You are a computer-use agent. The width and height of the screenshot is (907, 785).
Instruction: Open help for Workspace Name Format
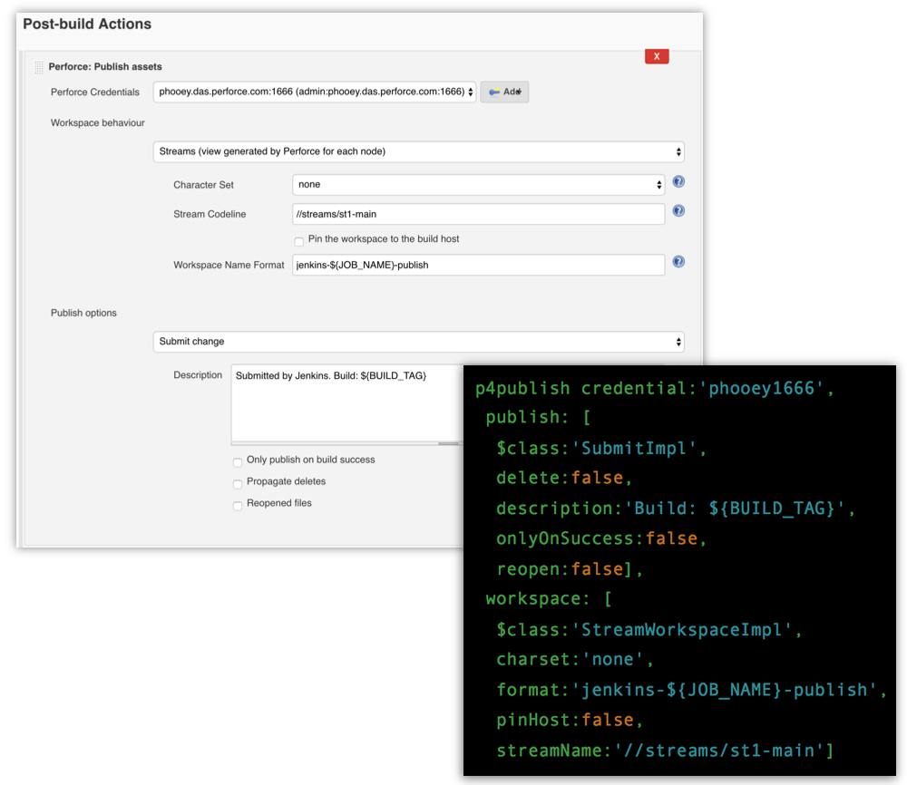(x=678, y=261)
